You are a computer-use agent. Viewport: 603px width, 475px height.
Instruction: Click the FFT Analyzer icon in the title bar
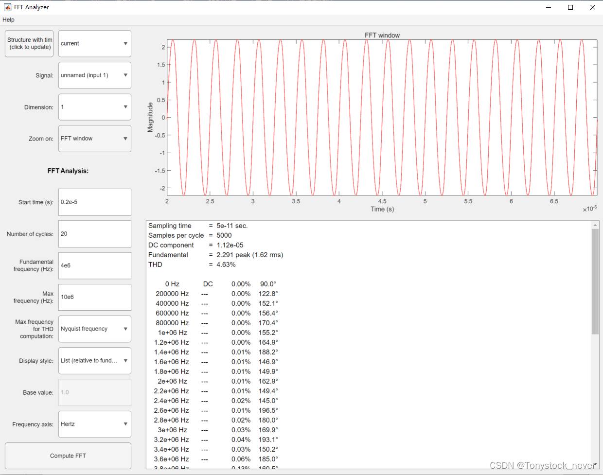7,7
